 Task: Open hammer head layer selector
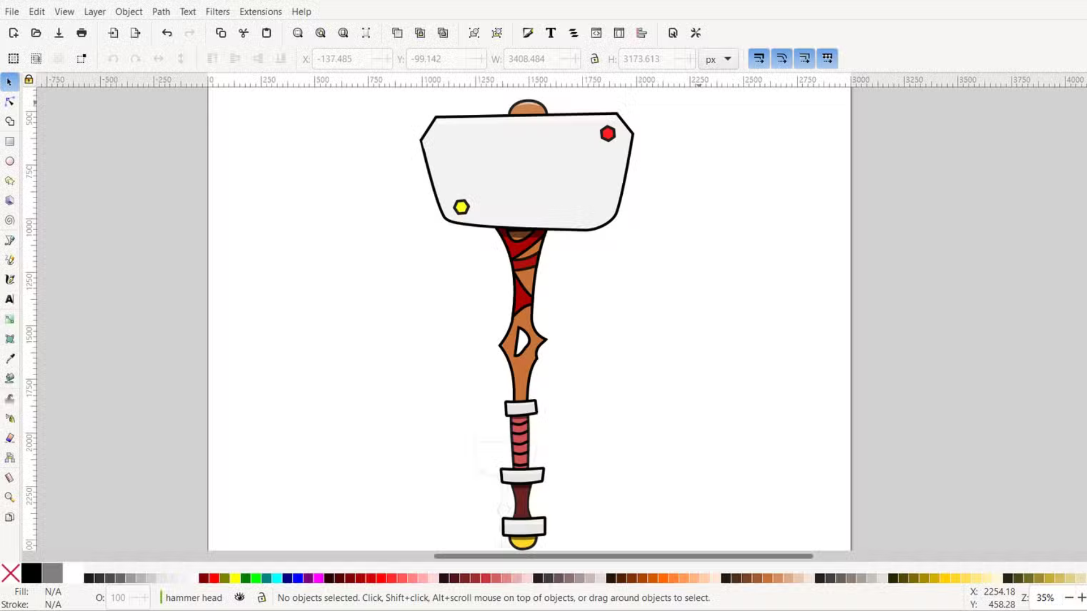(193, 597)
